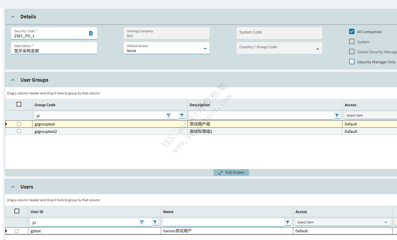Collapse the User Groups section
The width and height of the screenshot is (397, 240).
[x=13, y=80]
